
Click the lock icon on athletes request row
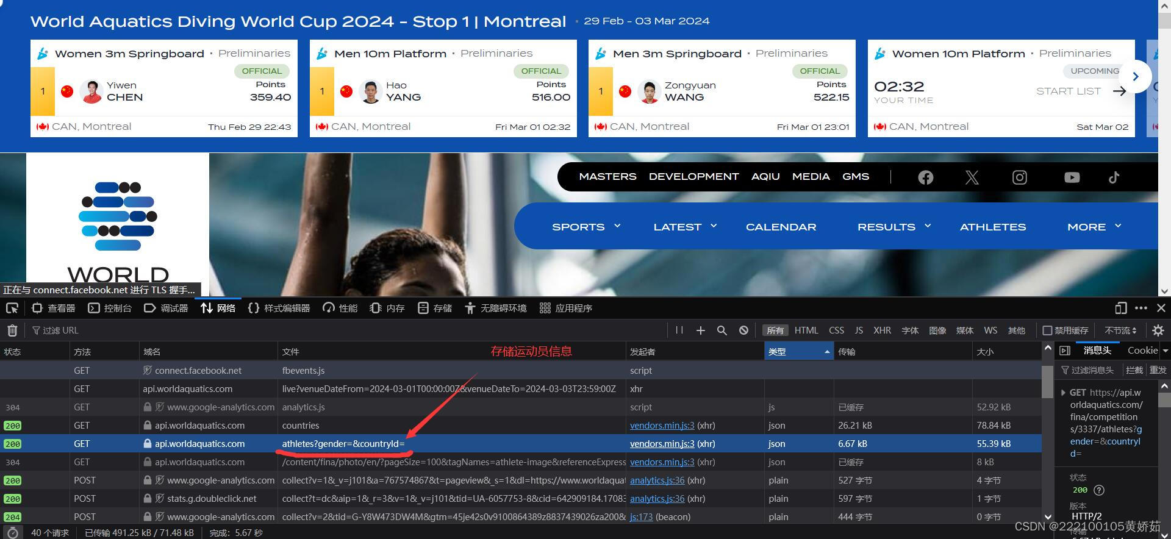(147, 443)
